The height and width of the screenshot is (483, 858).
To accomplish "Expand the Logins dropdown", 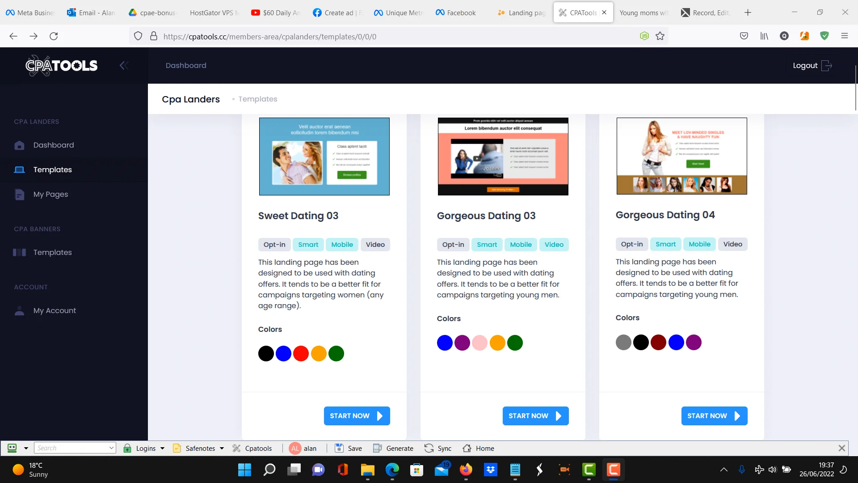I will [162, 448].
